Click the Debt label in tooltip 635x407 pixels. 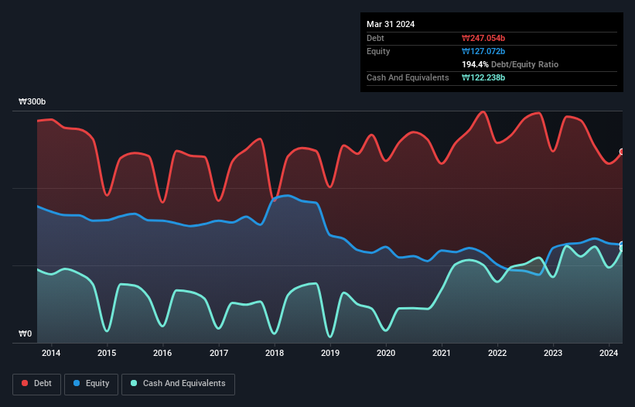pyautogui.click(x=375, y=38)
